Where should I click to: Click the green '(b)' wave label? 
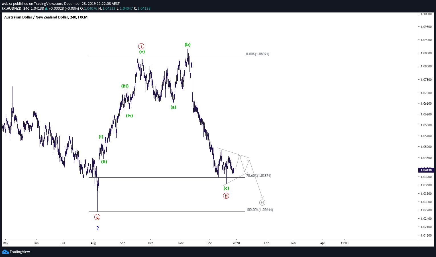(188, 45)
